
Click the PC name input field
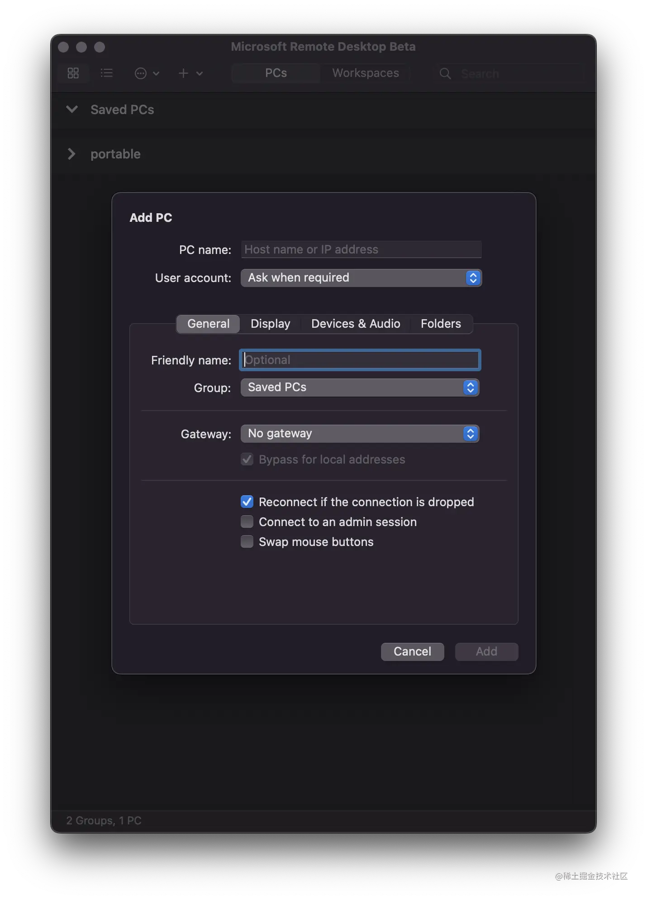point(361,249)
